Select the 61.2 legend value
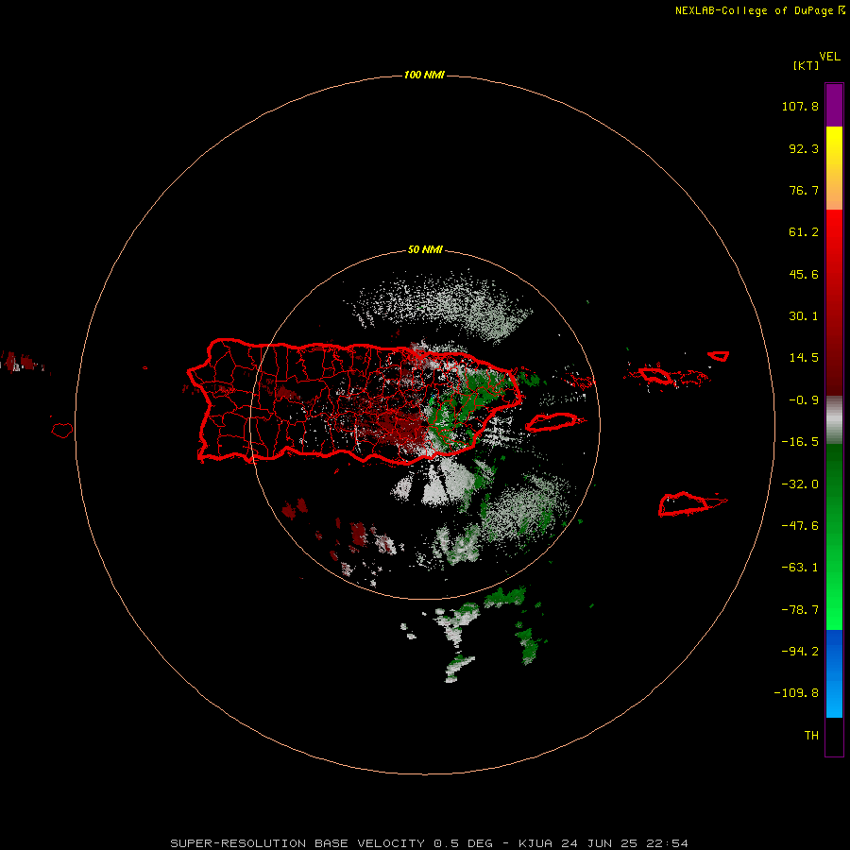Screen dimensions: 850x850 804,232
